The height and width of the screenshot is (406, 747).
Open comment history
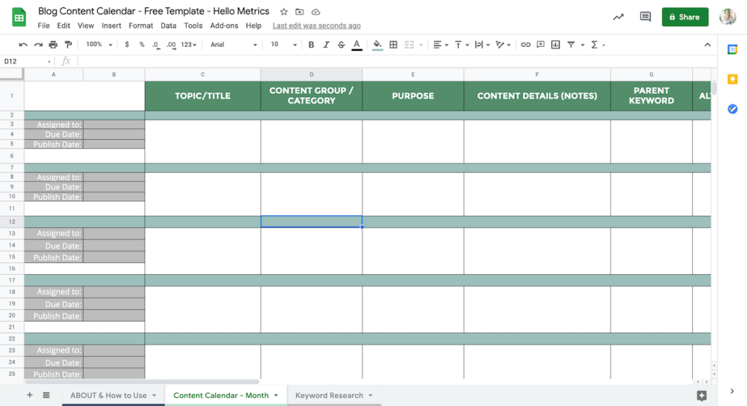(645, 17)
